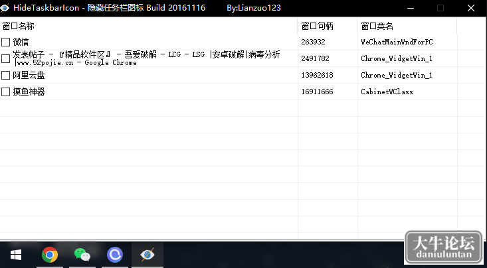487x268 pixels.
Task: Select the 发表帖子 52pojie Google Chrome title
Action: pyautogui.click(x=147, y=58)
